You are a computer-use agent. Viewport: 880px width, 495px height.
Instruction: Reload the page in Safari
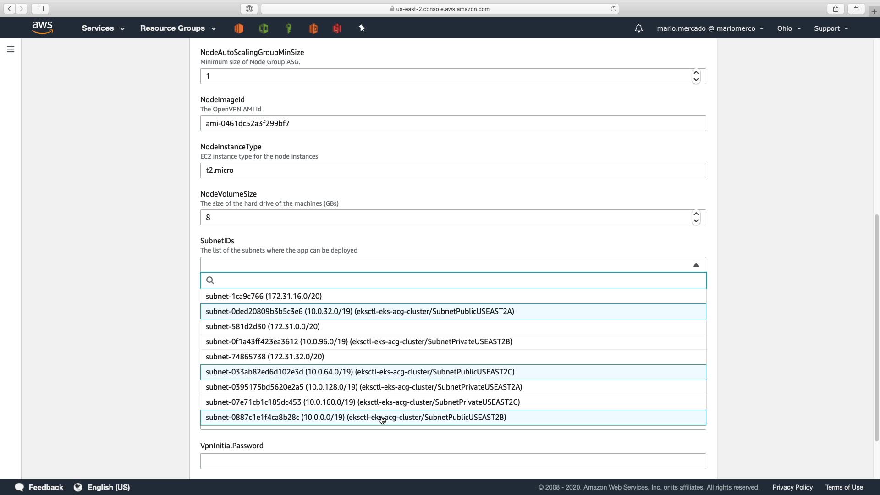tap(613, 9)
